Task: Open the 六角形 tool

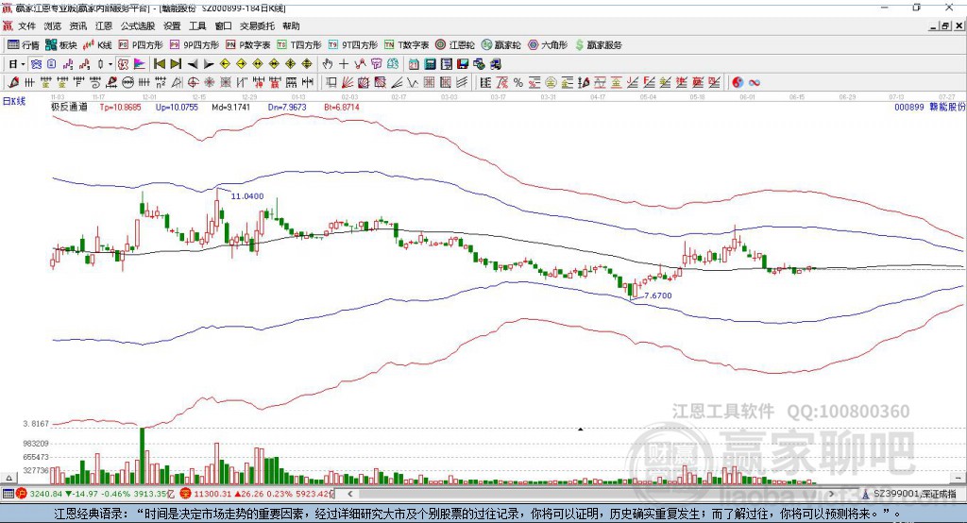Action: point(548,45)
